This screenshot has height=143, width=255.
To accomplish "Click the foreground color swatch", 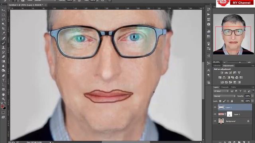I will (2, 106).
